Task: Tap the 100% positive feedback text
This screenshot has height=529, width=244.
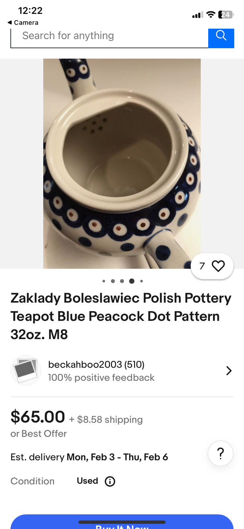Action: click(101, 378)
